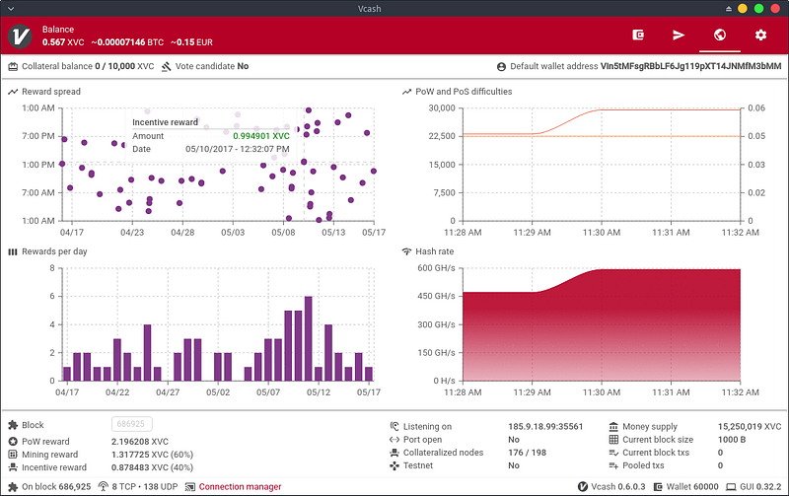789x496 pixels.
Task: Click the ~0.15 EUR balance value
Action: pyautogui.click(x=191, y=42)
